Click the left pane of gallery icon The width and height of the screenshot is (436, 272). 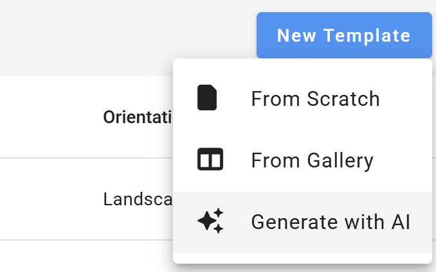pyautogui.click(x=204, y=160)
